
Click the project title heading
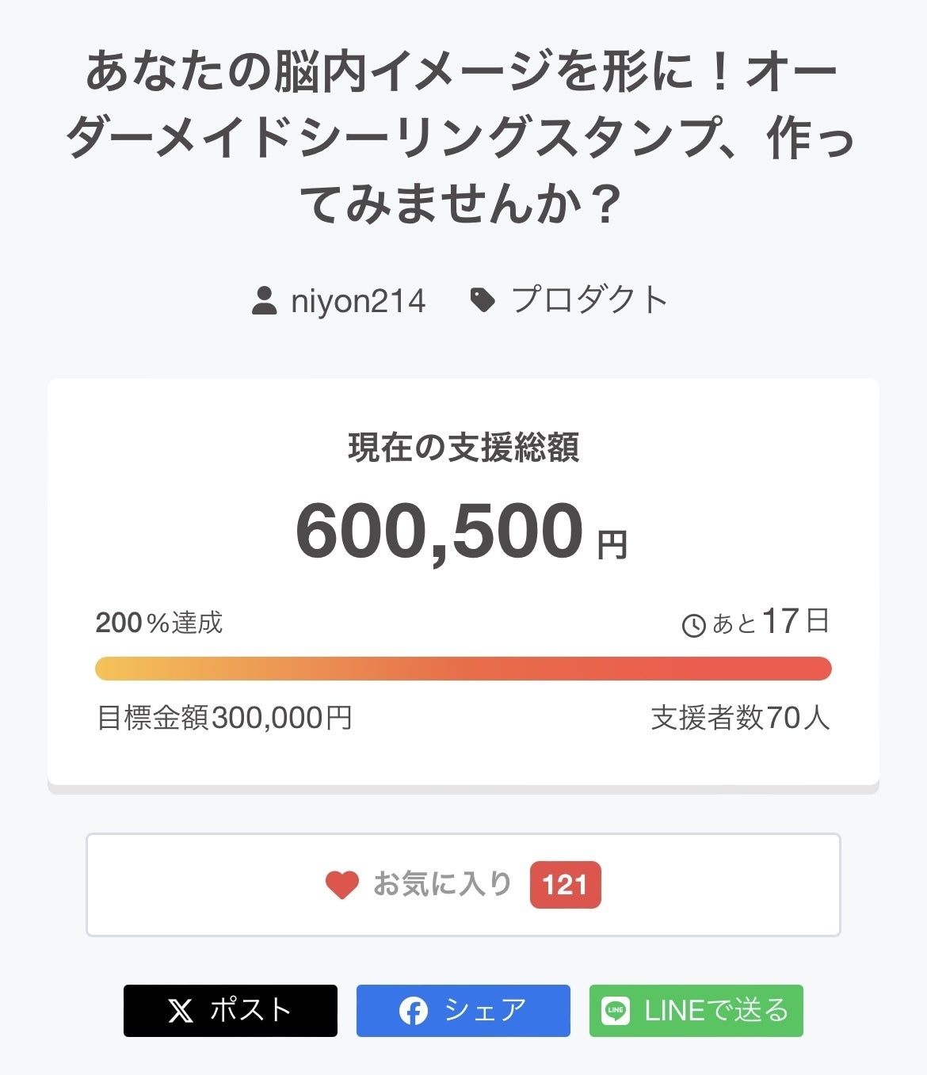click(x=462, y=138)
